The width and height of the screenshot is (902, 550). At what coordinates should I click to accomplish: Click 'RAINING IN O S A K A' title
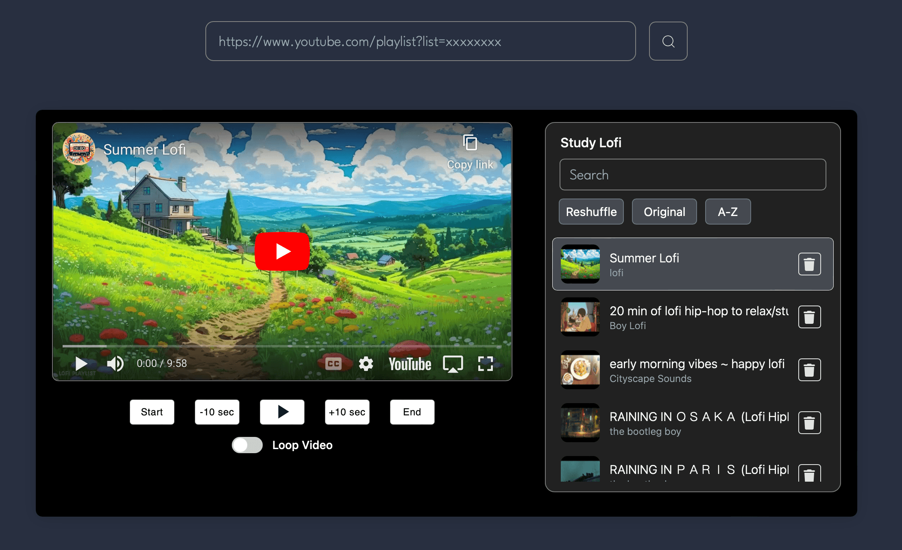[x=699, y=417]
